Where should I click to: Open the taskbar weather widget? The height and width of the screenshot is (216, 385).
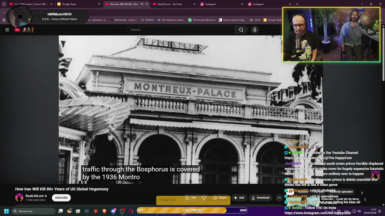[x=70, y=211]
